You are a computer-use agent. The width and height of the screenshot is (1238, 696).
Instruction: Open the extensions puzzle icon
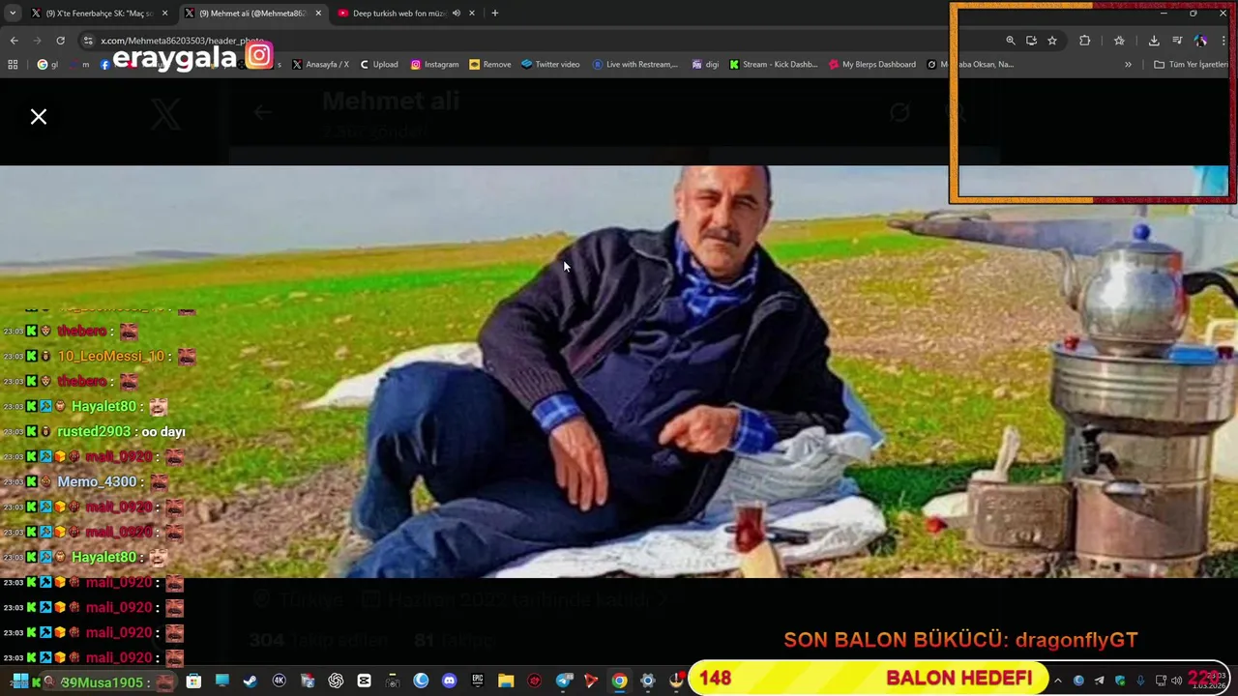pos(1084,41)
